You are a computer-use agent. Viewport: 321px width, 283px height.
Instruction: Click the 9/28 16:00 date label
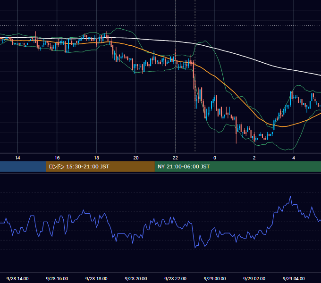57,278
